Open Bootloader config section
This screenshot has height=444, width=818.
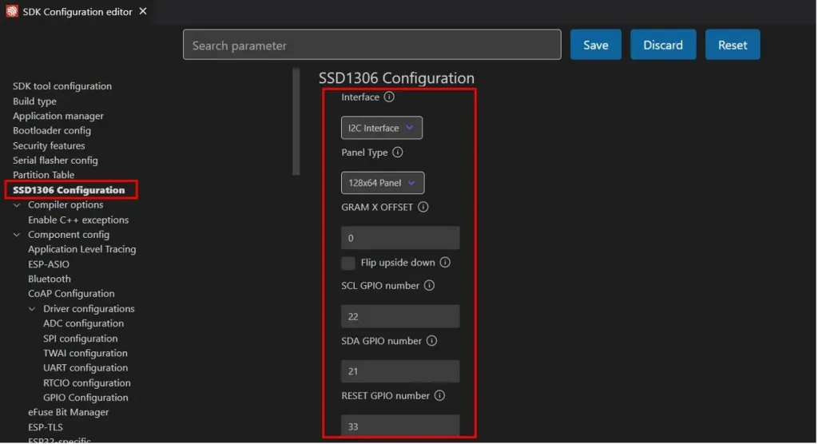coord(52,130)
